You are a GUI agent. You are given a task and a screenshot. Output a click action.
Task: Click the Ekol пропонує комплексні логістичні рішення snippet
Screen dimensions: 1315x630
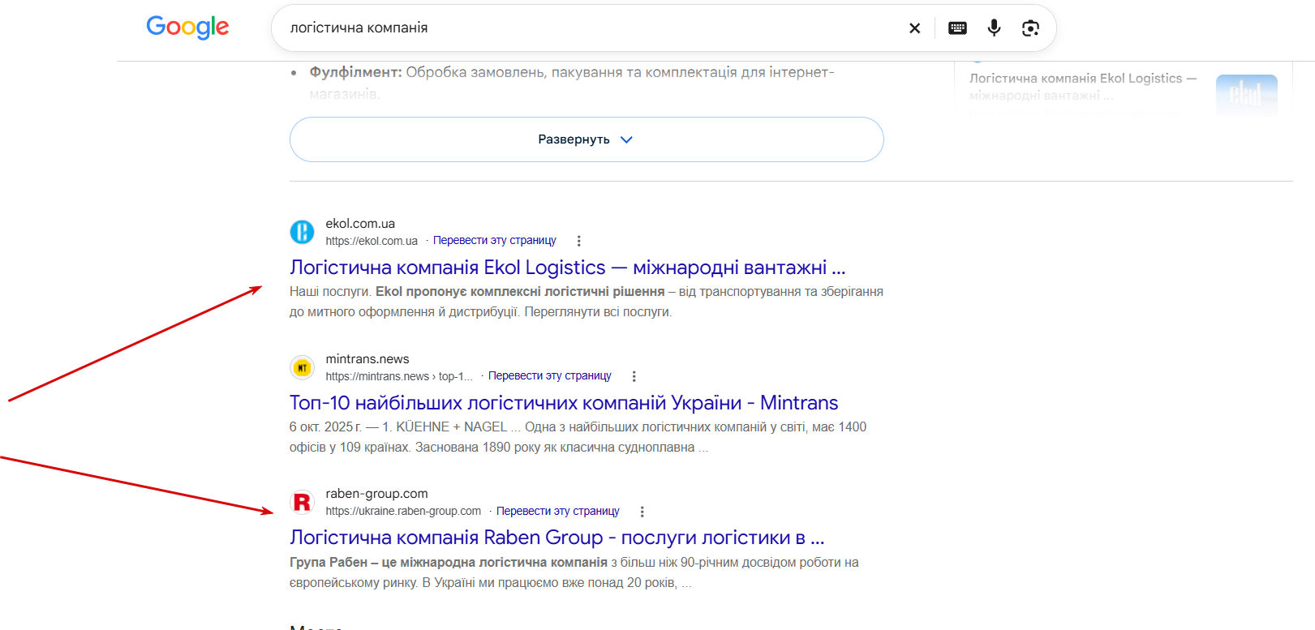click(520, 292)
